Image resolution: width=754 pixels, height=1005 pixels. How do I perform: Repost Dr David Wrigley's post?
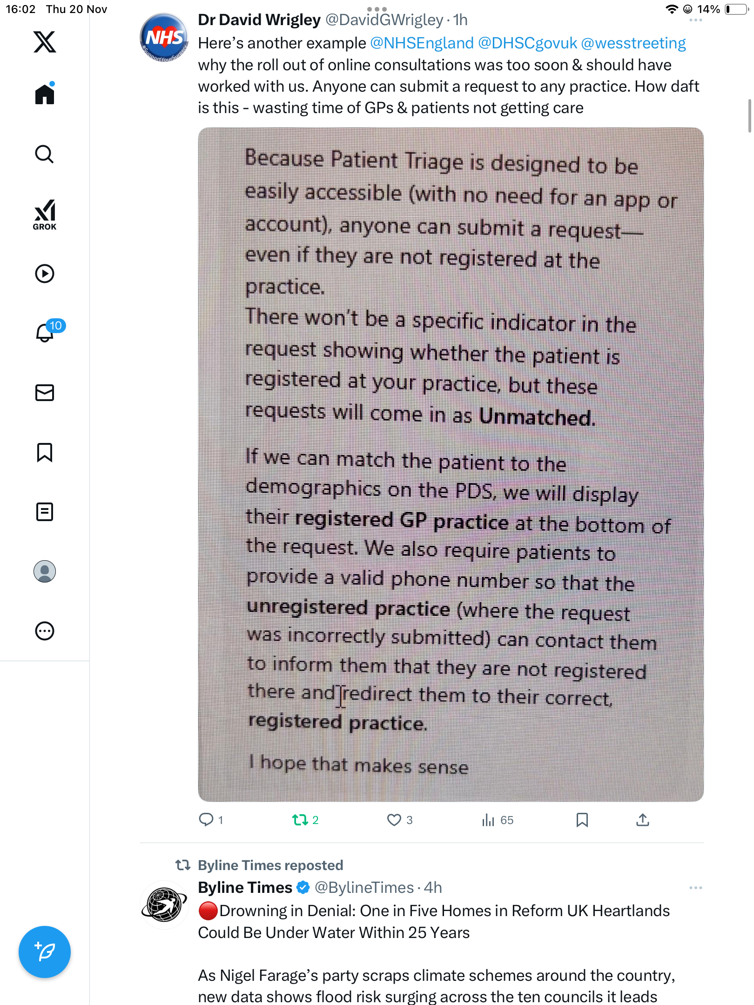pyautogui.click(x=300, y=820)
